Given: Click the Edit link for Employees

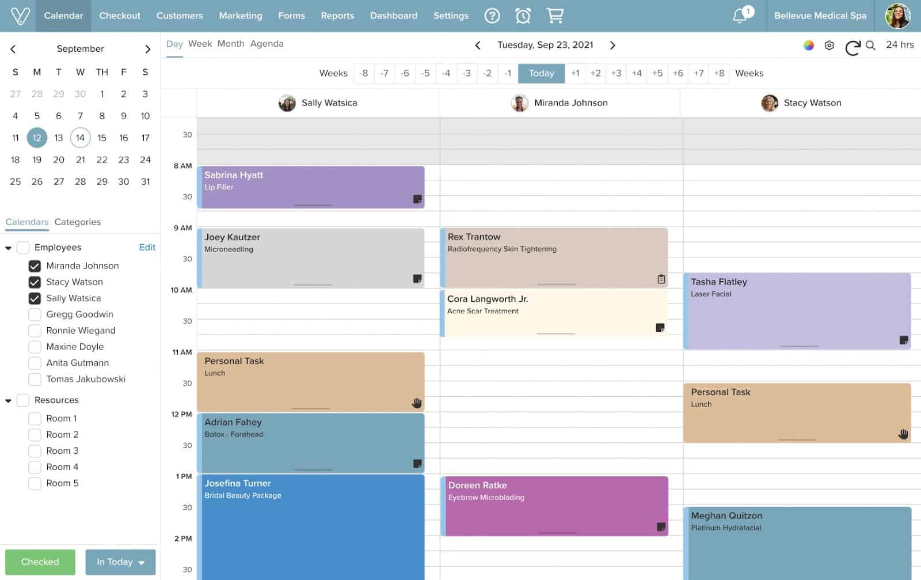Looking at the screenshot, I should tap(147, 248).
